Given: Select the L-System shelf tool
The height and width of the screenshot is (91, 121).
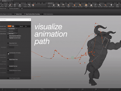Looking at the screenshot, I should (25, 6).
